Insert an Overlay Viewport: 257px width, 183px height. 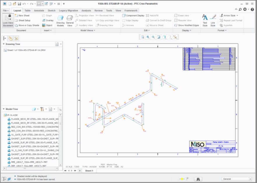48,20
